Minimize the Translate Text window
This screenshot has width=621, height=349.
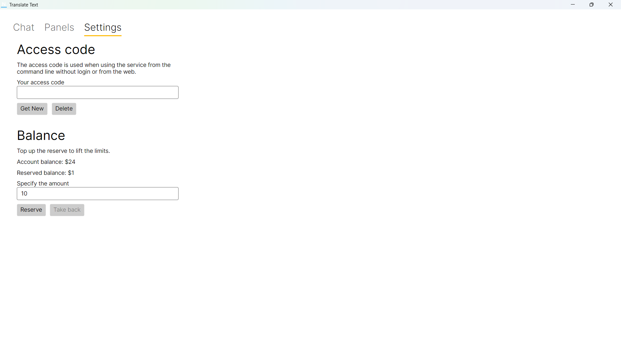click(573, 5)
